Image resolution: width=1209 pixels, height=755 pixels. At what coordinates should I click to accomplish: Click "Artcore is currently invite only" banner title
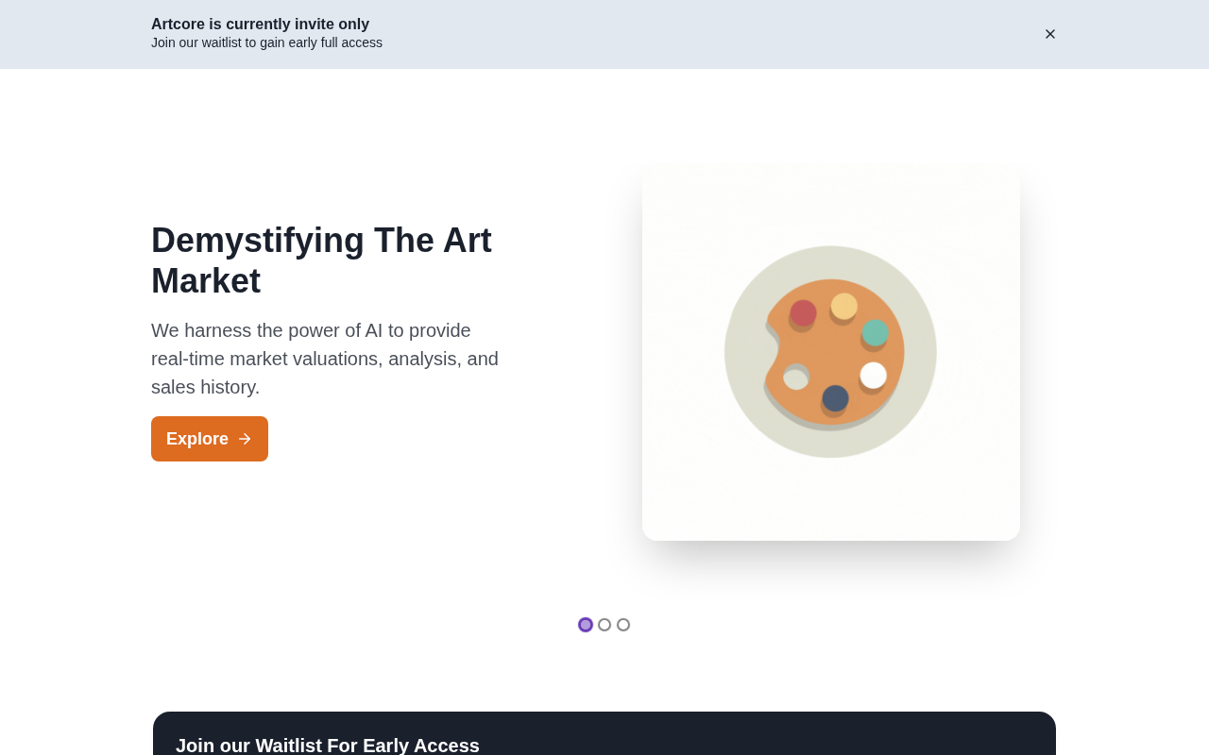260,25
